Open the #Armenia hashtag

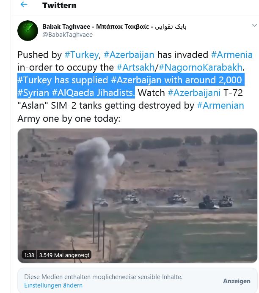[x=231, y=55]
